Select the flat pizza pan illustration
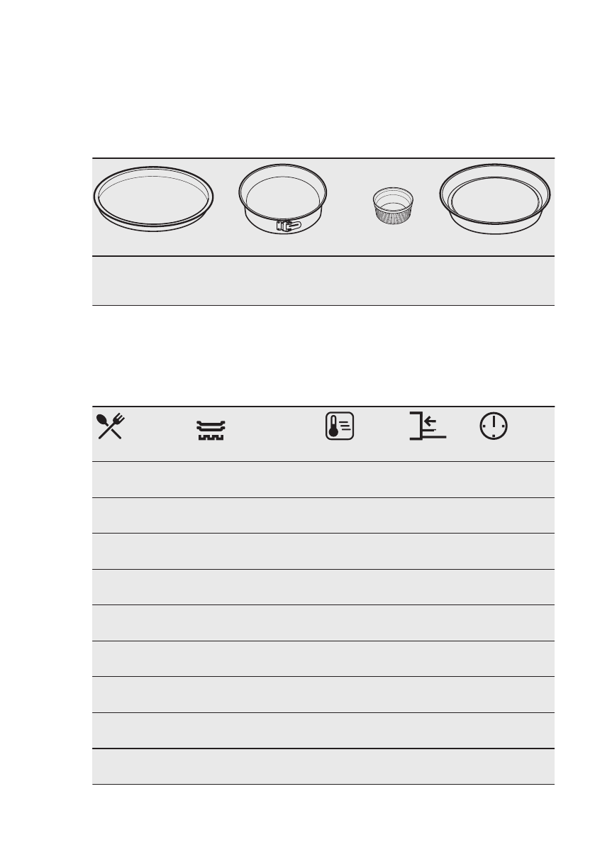The width and height of the screenshot is (595, 845). click(x=153, y=199)
